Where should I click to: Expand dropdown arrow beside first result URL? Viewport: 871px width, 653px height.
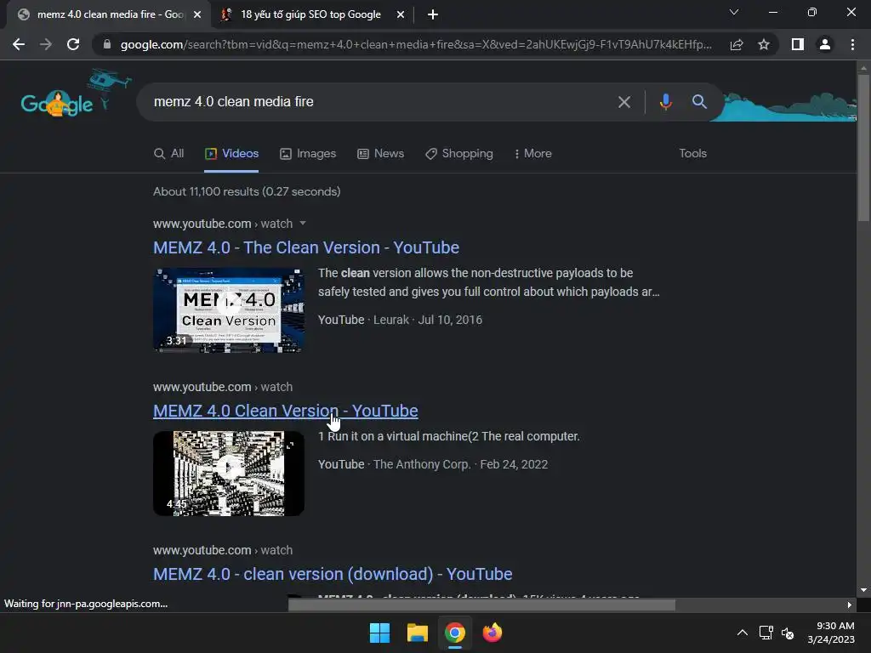[x=303, y=224]
